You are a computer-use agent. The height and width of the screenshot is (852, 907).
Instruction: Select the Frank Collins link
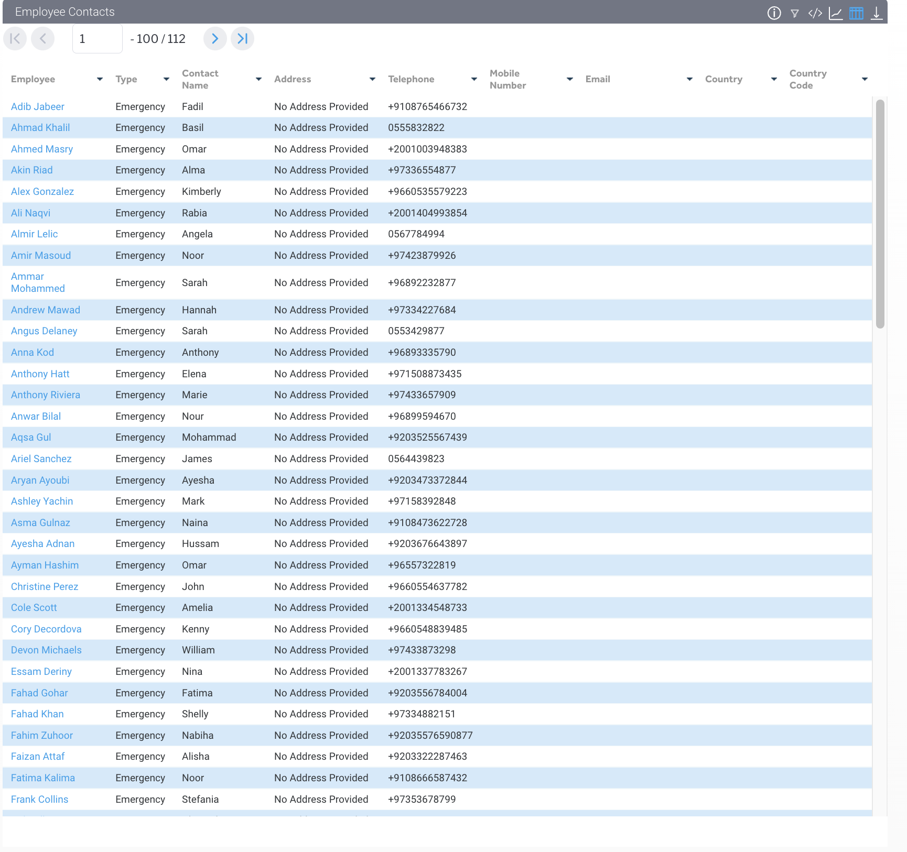(39, 799)
